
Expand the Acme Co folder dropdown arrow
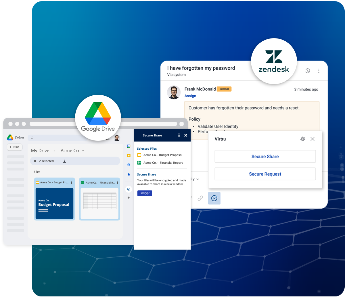click(83, 151)
